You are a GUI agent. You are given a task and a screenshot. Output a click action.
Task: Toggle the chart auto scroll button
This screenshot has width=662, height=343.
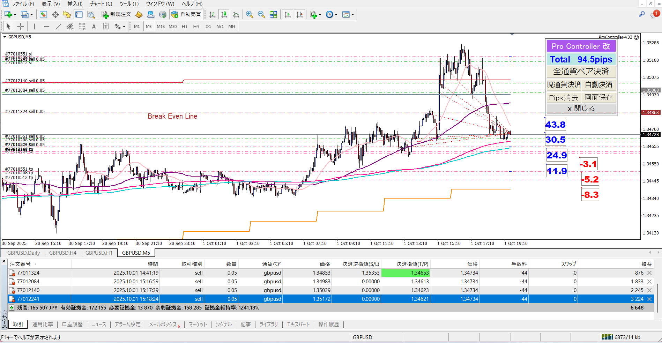click(288, 14)
